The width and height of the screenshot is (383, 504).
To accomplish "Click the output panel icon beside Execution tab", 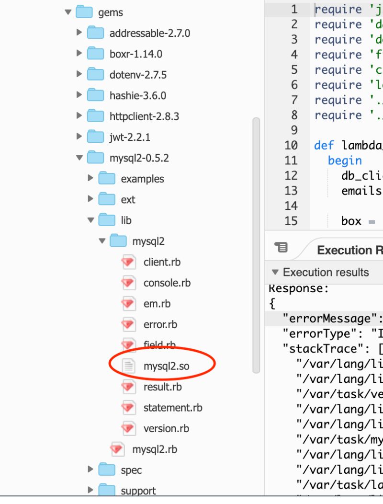I will 282,247.
